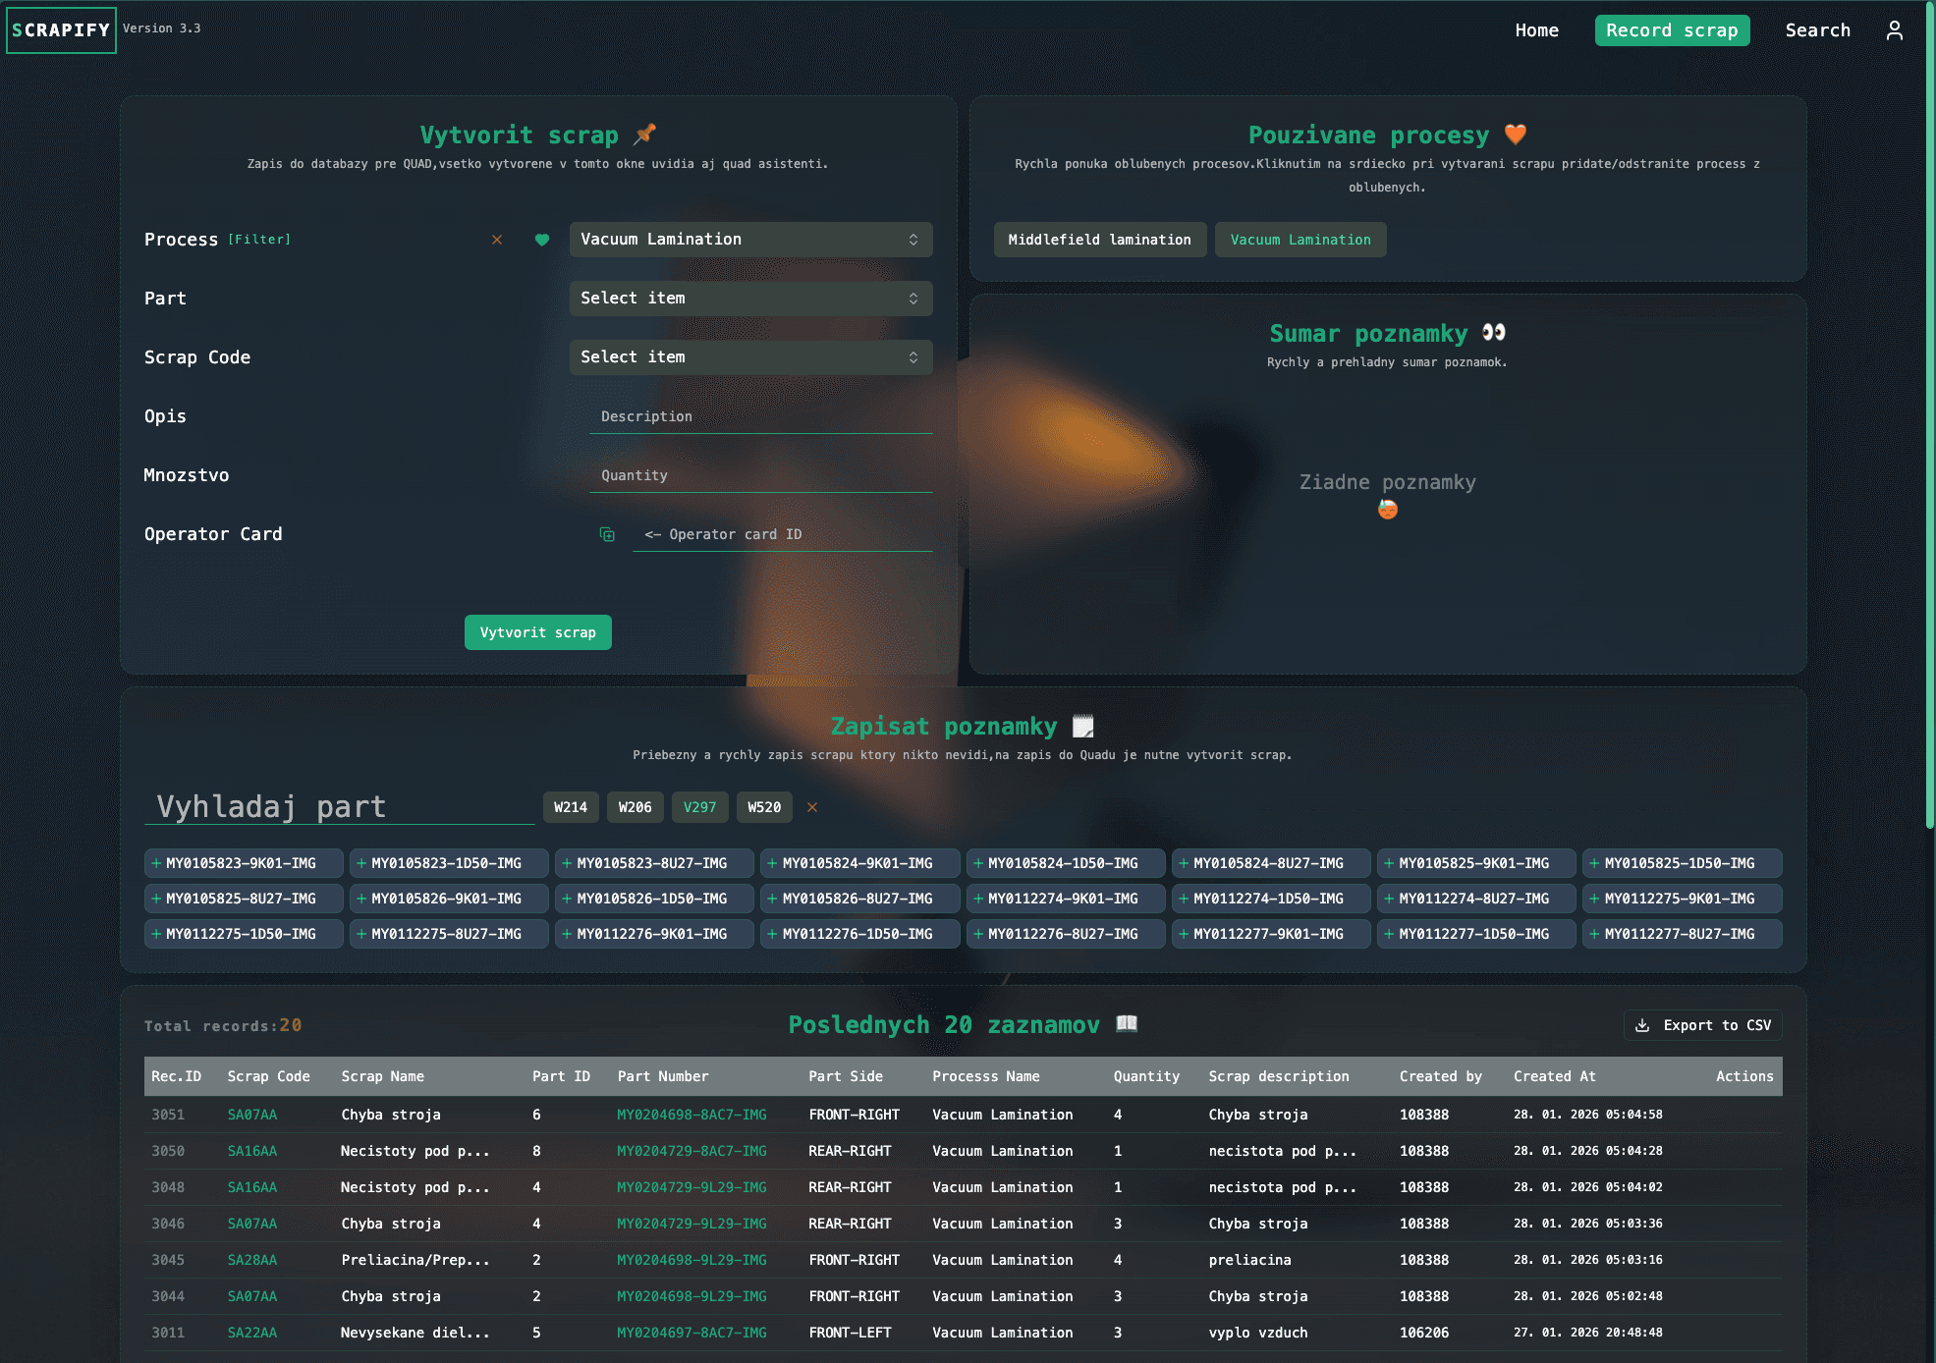Toggle the favorite heart for Process
This screenshot has height=1363, width=1936.
[x=541, y=240]
